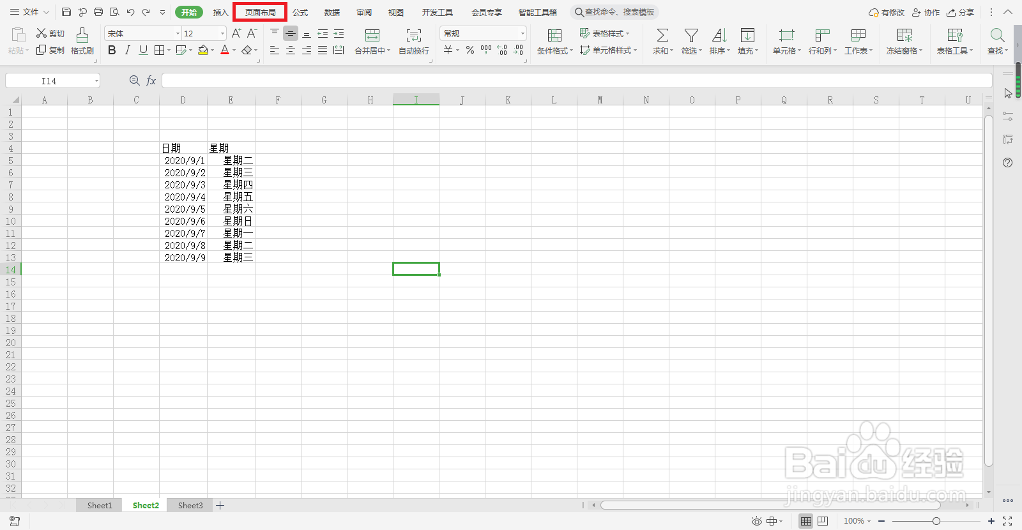Click the Borders grid icon
Viewport: 1022px width, 530px height.
pos(159,50)
